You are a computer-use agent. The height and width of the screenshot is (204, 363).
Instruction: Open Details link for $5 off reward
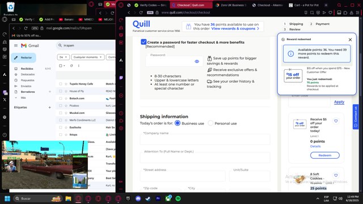pyautogui.click(x=315, y=146)
